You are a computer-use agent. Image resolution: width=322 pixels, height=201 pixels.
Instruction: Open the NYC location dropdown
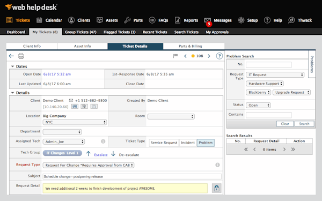click(x=75, y=122)
